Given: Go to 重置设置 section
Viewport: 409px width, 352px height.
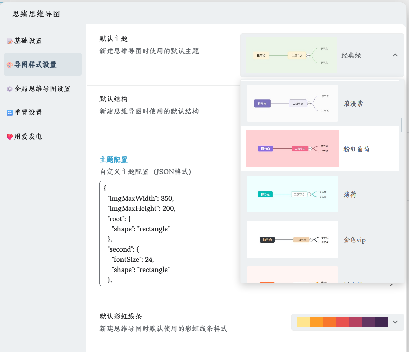Looking at the screenshot, I should pos(28,113).
